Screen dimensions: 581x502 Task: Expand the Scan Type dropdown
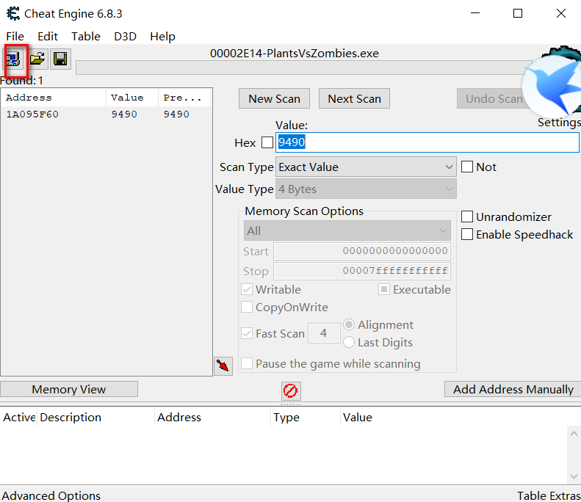(366, 167)
